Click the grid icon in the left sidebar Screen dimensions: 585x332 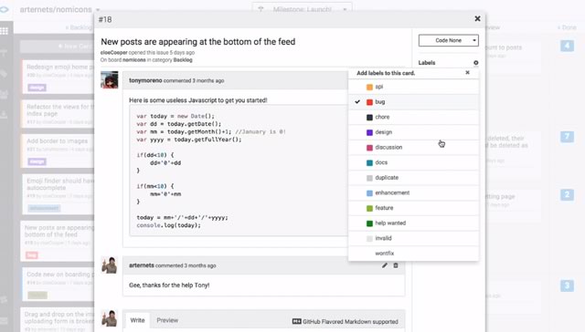pyautogui.click(x=4, y=31)
